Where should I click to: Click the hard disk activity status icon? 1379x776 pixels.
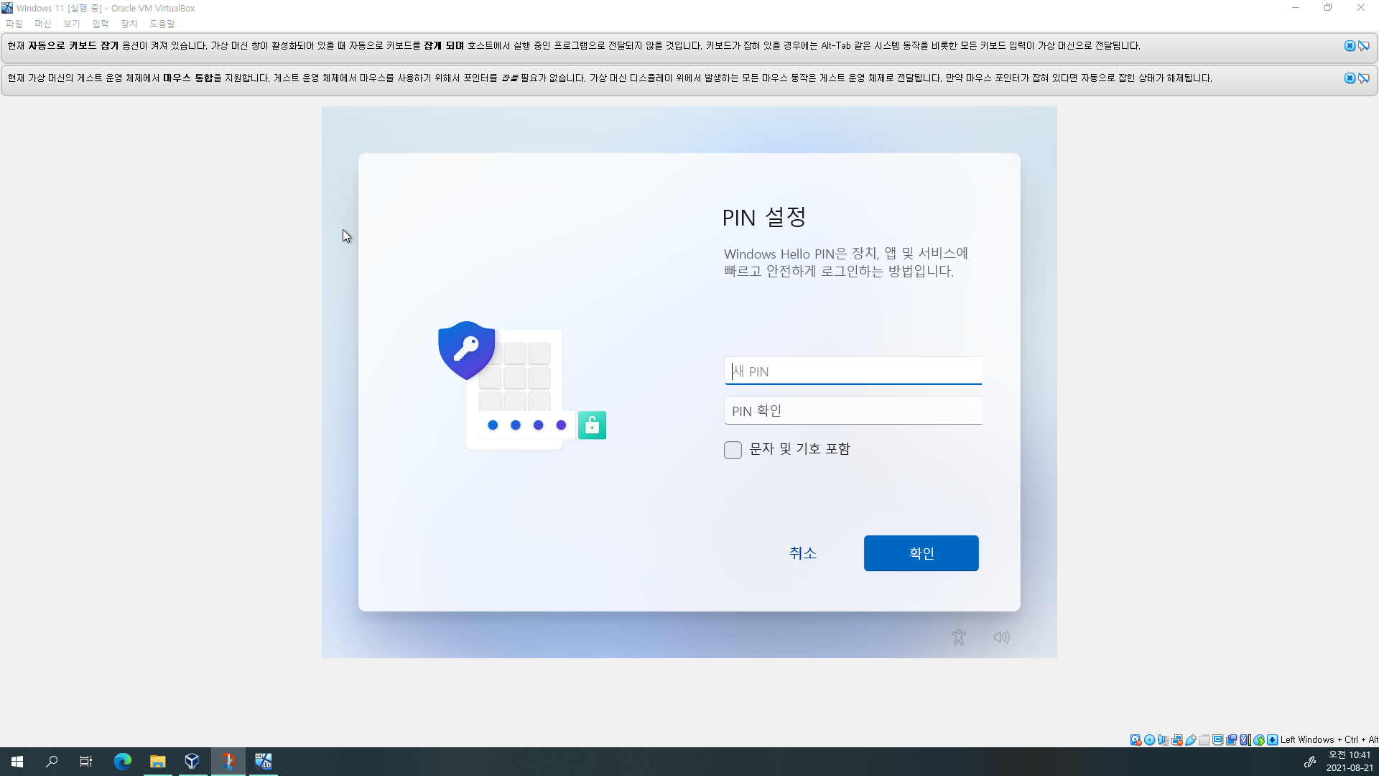[1136, 740]
